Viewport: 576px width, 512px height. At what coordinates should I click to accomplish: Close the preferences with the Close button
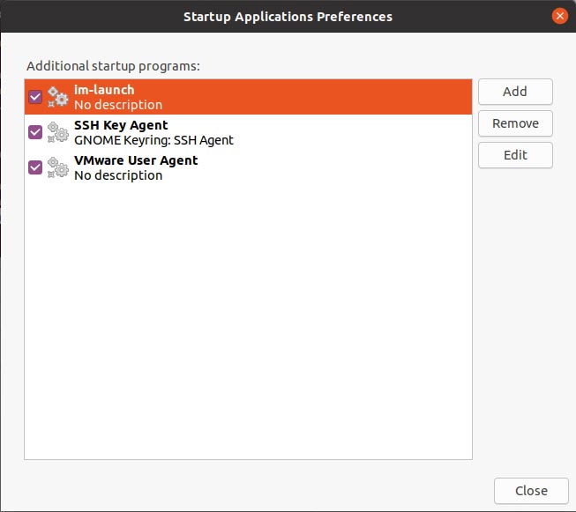[x=531, y=491]
